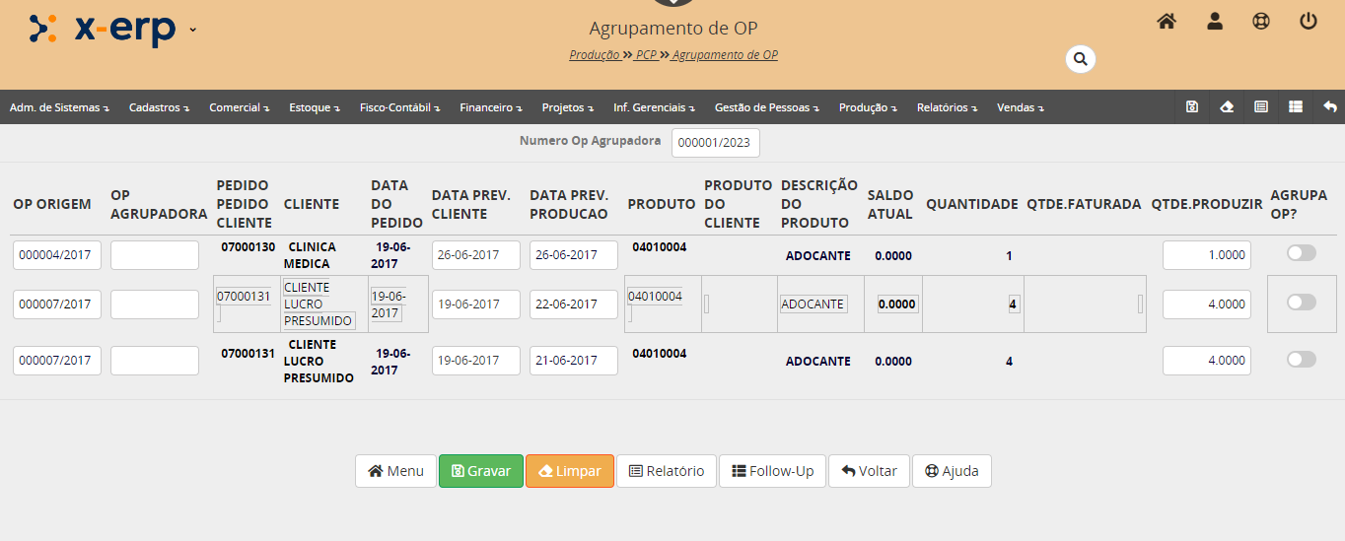Toggle Agrupa OP for order 000004/2017
The height and width of the screenshot is (541, 1345).
(x=1301, y=253)
